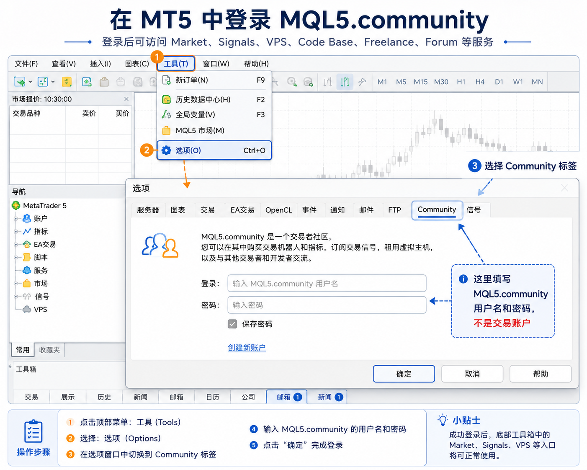Open dropdown arrow beside new chart icon
Viewport: 587px width, 470px height.
(30, 82)
